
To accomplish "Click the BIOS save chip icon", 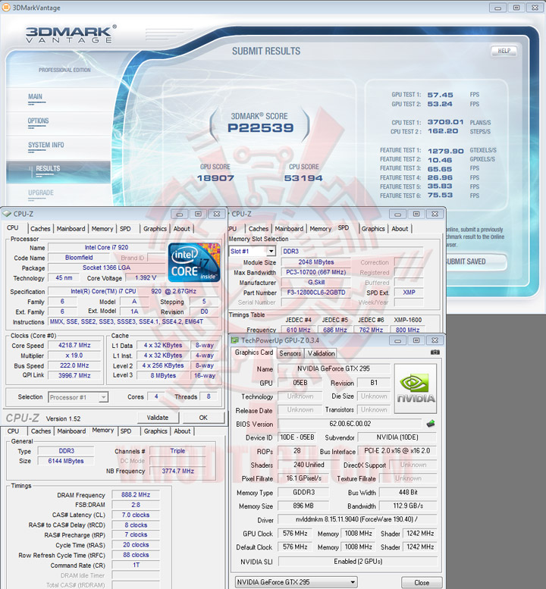I will tap(431, 424).
